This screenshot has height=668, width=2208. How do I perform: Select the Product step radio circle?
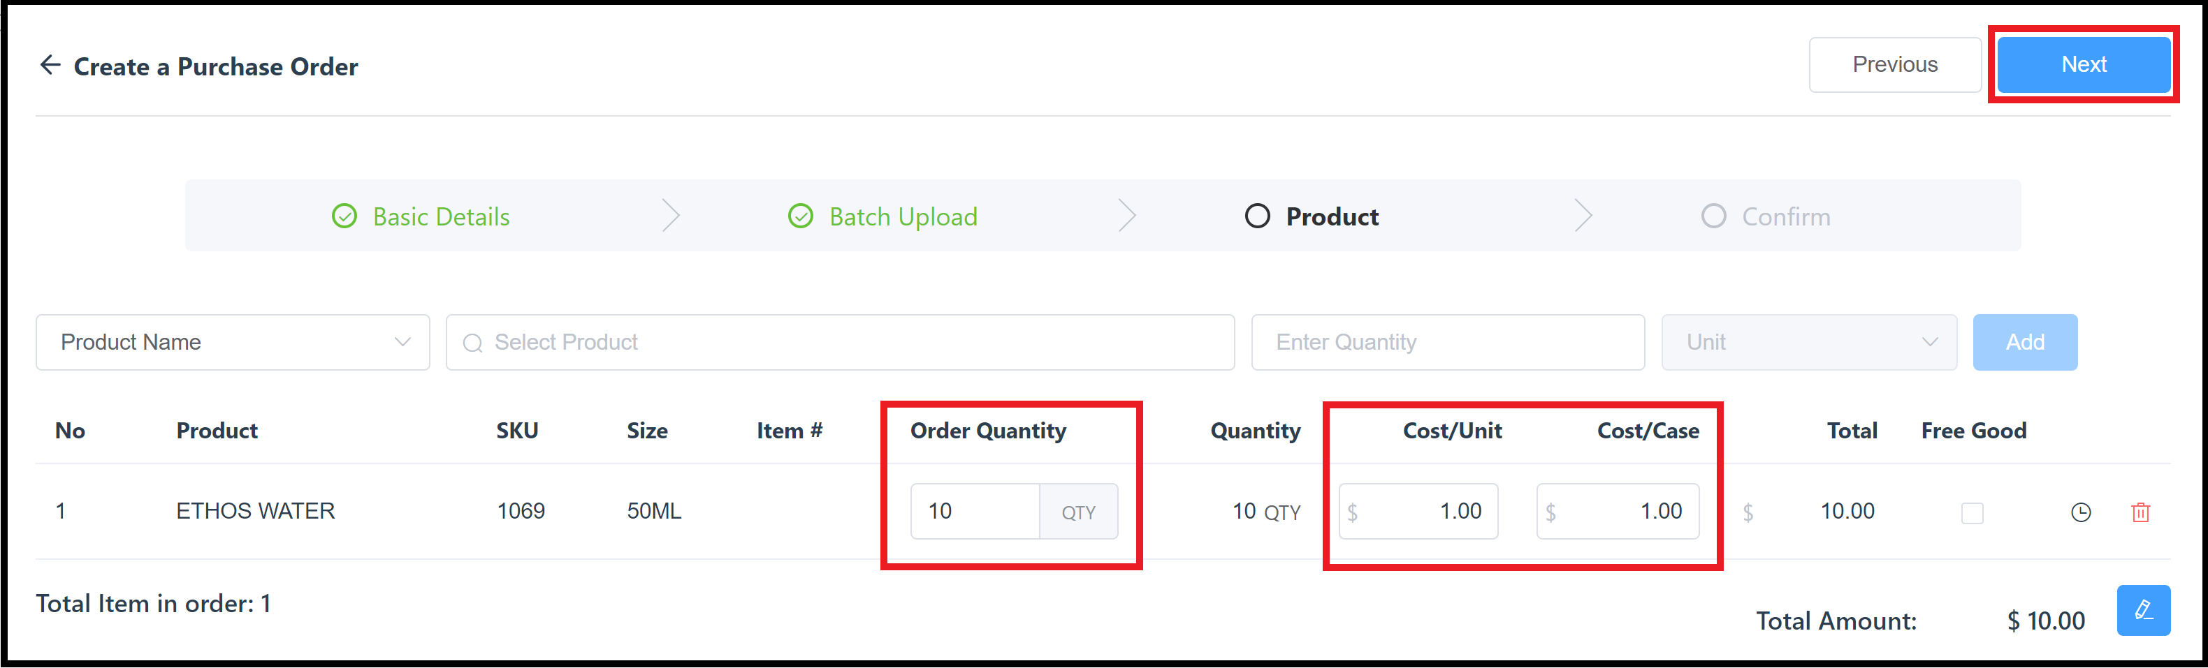click(1258, 216)
